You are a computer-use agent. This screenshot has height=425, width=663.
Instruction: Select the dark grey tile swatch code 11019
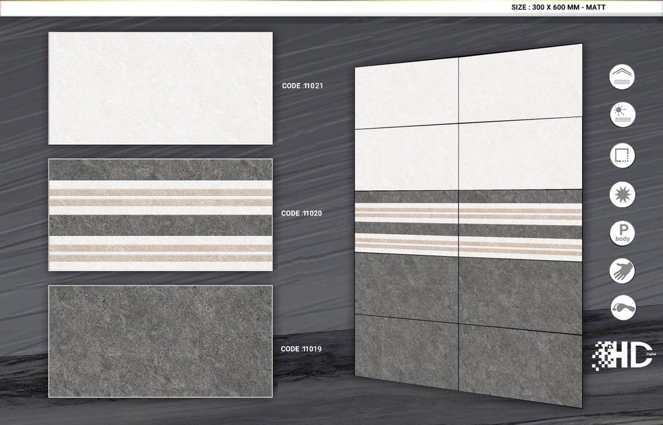coord(161,342)
